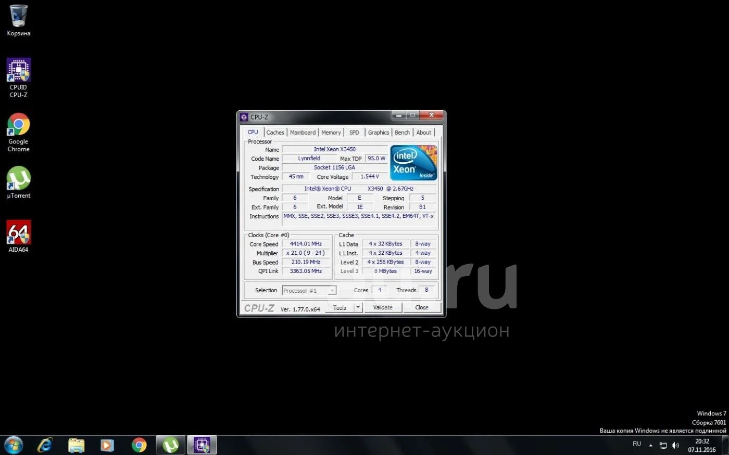
Task: Click Show Desktop at taskbar end
Action: pos(725,446)
